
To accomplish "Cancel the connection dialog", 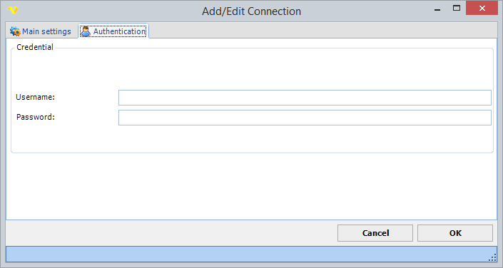I will [x=375, y=233].
